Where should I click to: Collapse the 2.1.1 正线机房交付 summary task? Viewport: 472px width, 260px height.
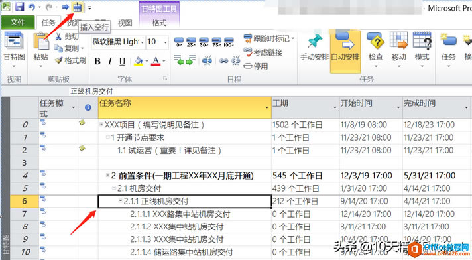(121, 201)
